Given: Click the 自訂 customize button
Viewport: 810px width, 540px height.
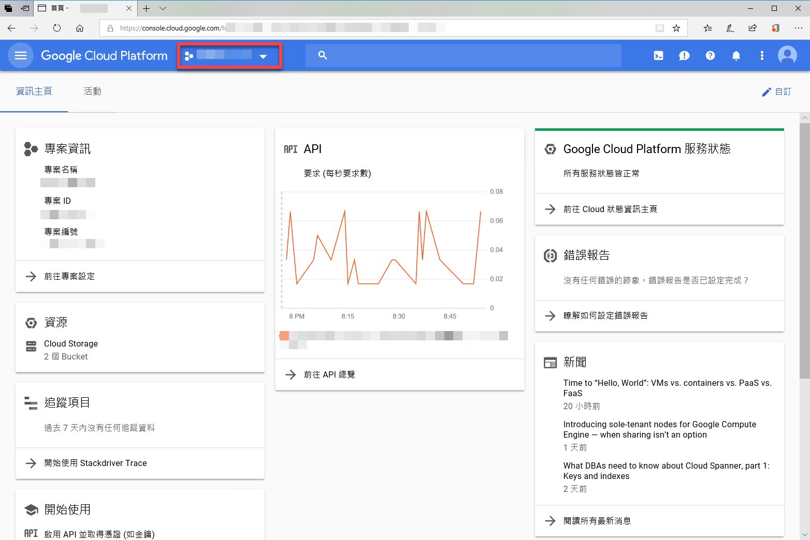Looking at the screenshot, I should click(x=776, y=92).
